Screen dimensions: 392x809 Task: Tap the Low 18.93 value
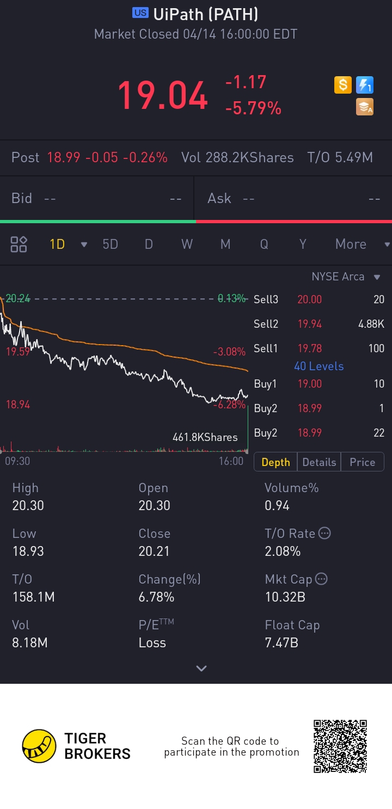point(28,551)
